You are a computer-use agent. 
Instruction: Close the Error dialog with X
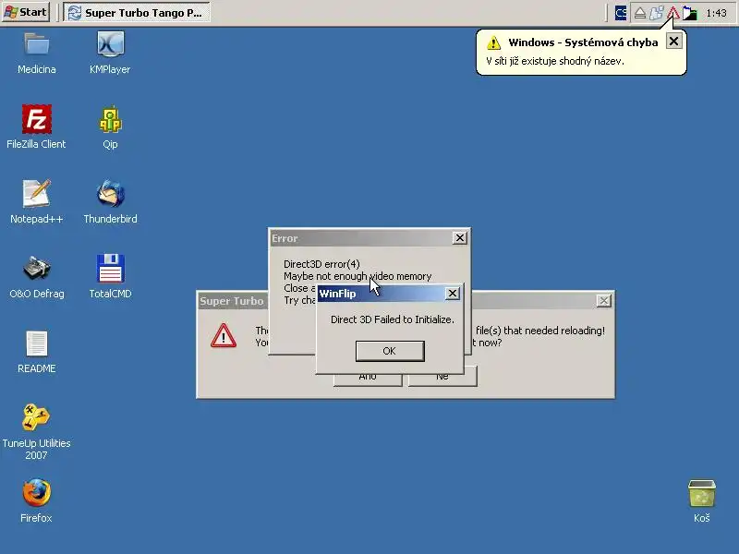click(459, 238)
